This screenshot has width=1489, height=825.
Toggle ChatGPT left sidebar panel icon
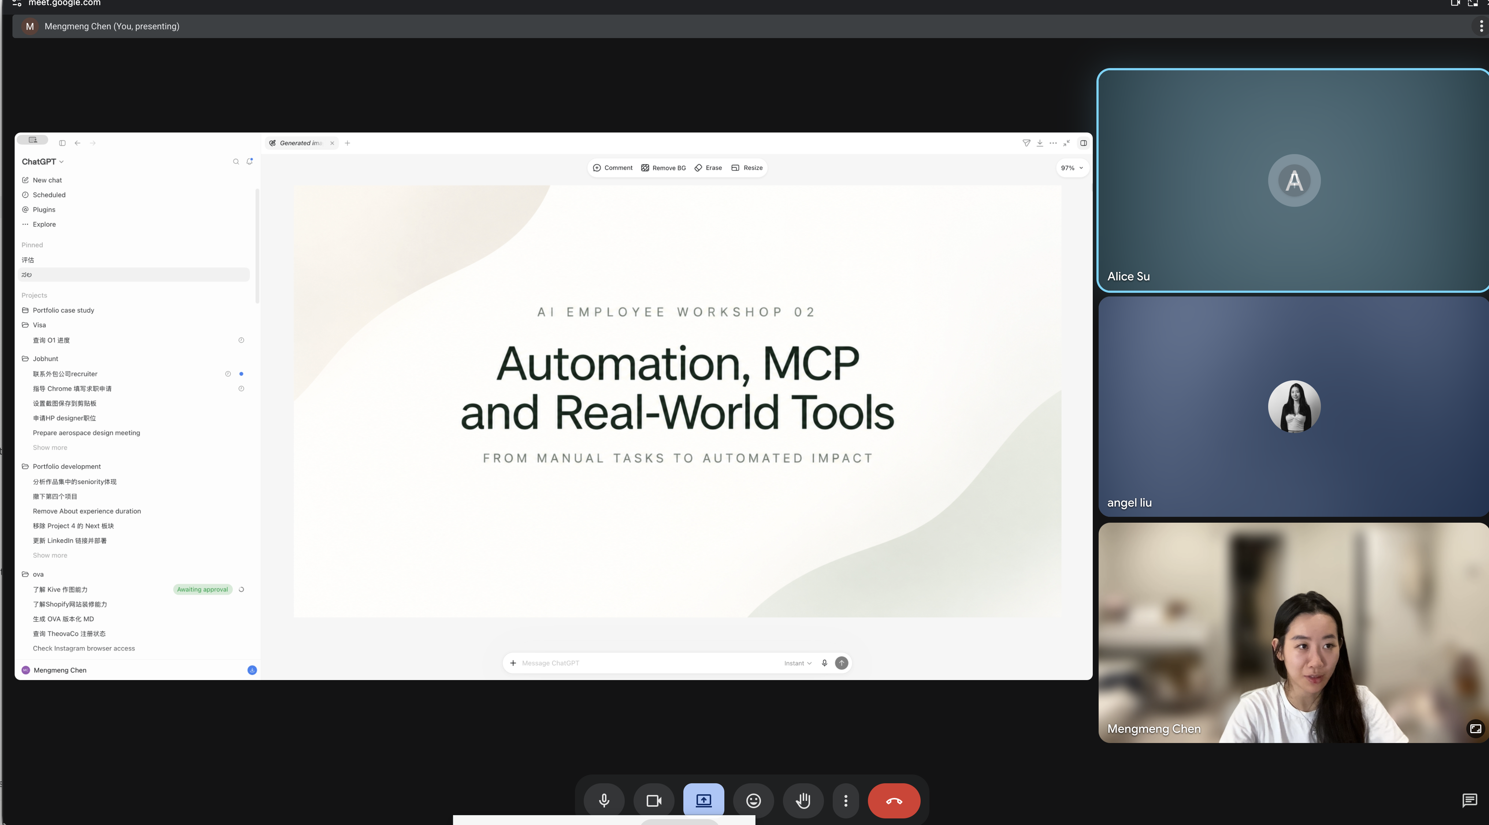(62, 143)
